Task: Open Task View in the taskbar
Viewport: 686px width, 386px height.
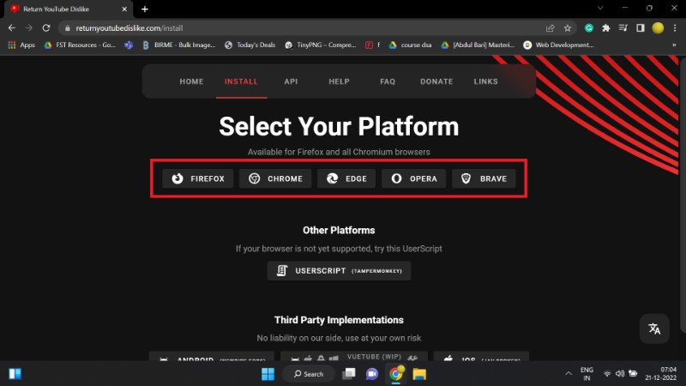Action: tap(349, 374)
